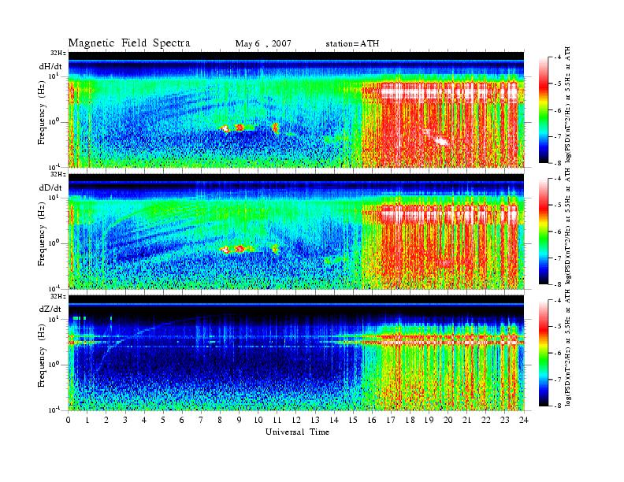Click the "dH/dt" panel label
The width and height of the screenshot is (624, 482).
tap(50, 66)
